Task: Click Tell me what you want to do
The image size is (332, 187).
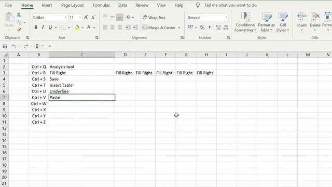Action: [x=230, y=5]
